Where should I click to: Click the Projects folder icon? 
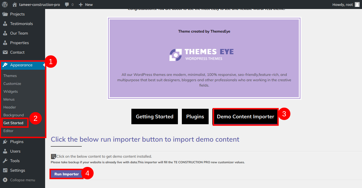(5, 14)
